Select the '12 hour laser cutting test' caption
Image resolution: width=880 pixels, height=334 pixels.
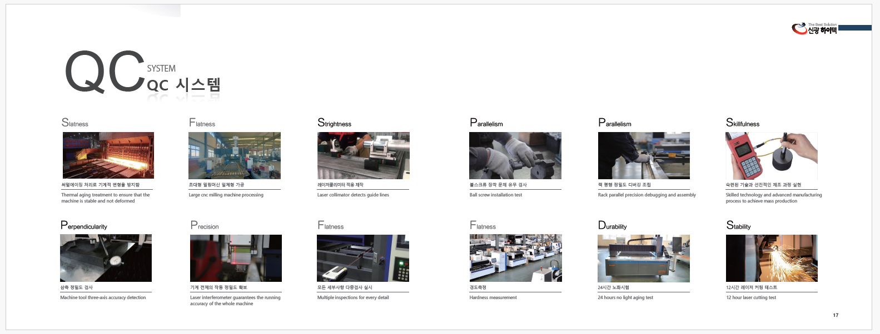pyautogui.click(x=750, y=297)
